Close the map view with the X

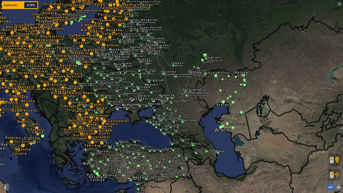[340, 4]
